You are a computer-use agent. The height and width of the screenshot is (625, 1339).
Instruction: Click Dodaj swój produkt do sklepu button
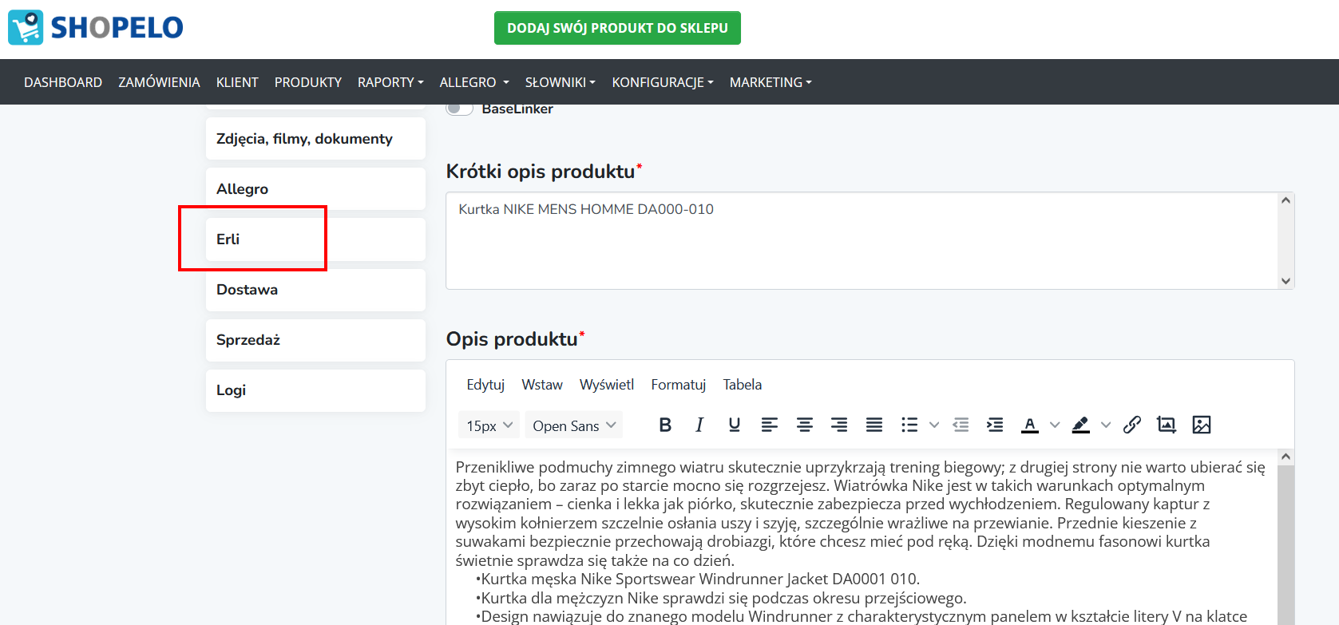coord(617,28)
